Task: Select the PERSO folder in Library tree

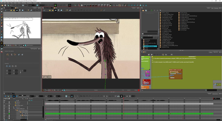Action: tap(146, 48)
